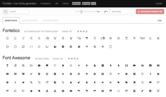This screenshot has width=166, height=97.
Task: Select the closed padlock icon
Action: point(71,82)
